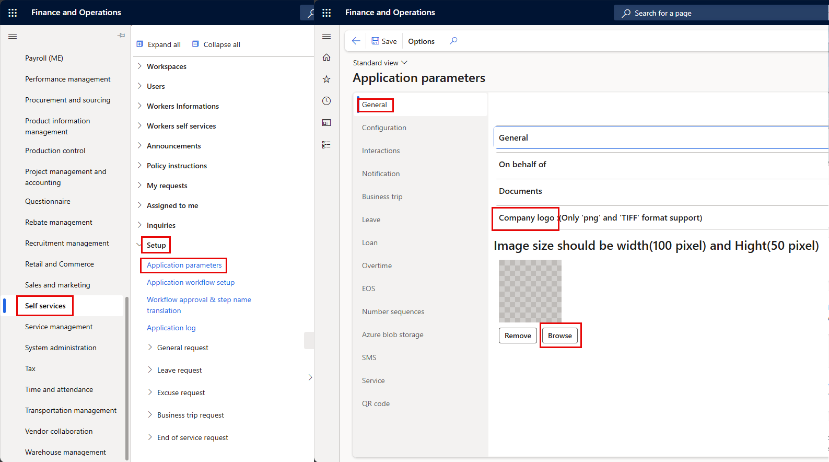
Task: Click the Save button
Action: [x=384, y=41]
